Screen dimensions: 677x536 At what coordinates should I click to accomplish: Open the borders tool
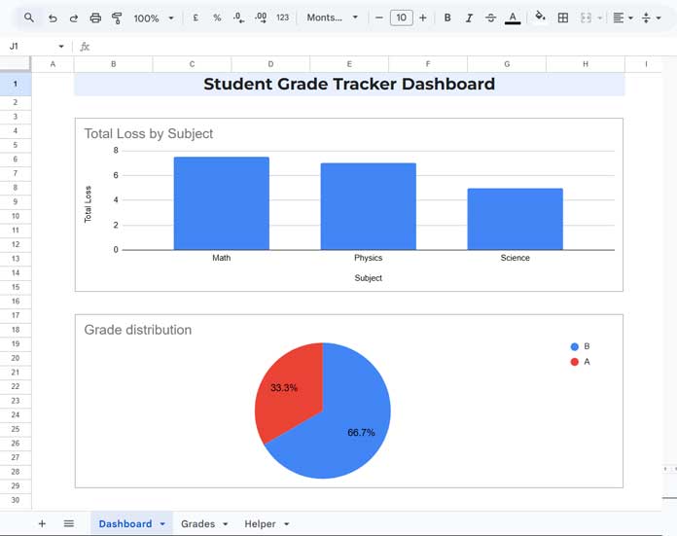[563, 18]
